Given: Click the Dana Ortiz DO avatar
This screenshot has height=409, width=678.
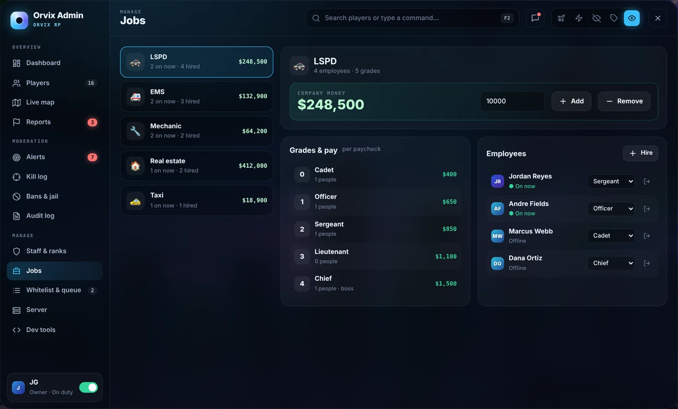Looking at the screenshot, I should [498, 263].
